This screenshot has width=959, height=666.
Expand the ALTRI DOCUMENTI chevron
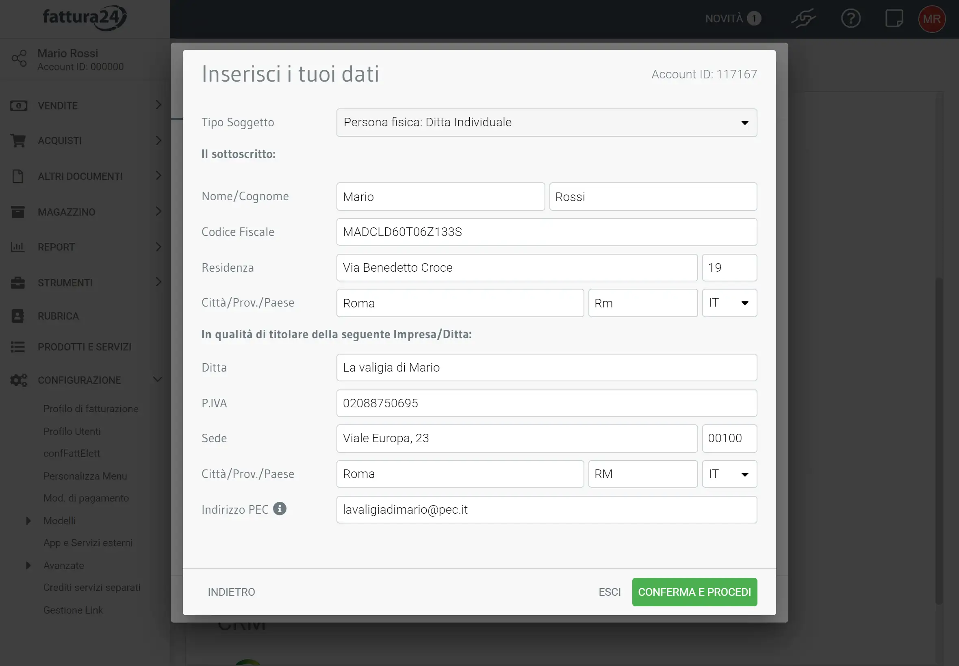click(x=158, y=175)
